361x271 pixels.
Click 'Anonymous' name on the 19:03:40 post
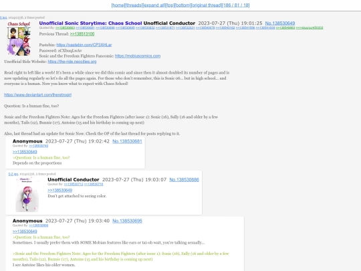[27, 221]
